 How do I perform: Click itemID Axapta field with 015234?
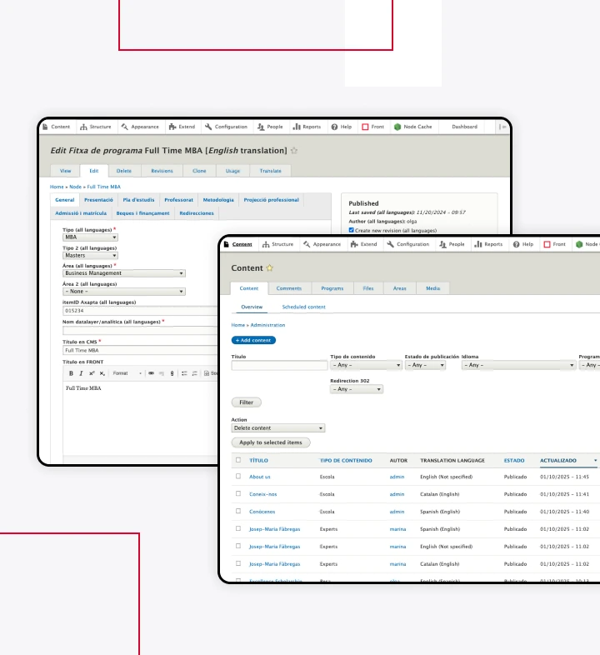pyautogui.click(x=140, y=311)
